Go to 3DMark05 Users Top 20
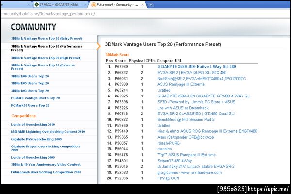This screenshot has height=194, width=291. [30, 83]
